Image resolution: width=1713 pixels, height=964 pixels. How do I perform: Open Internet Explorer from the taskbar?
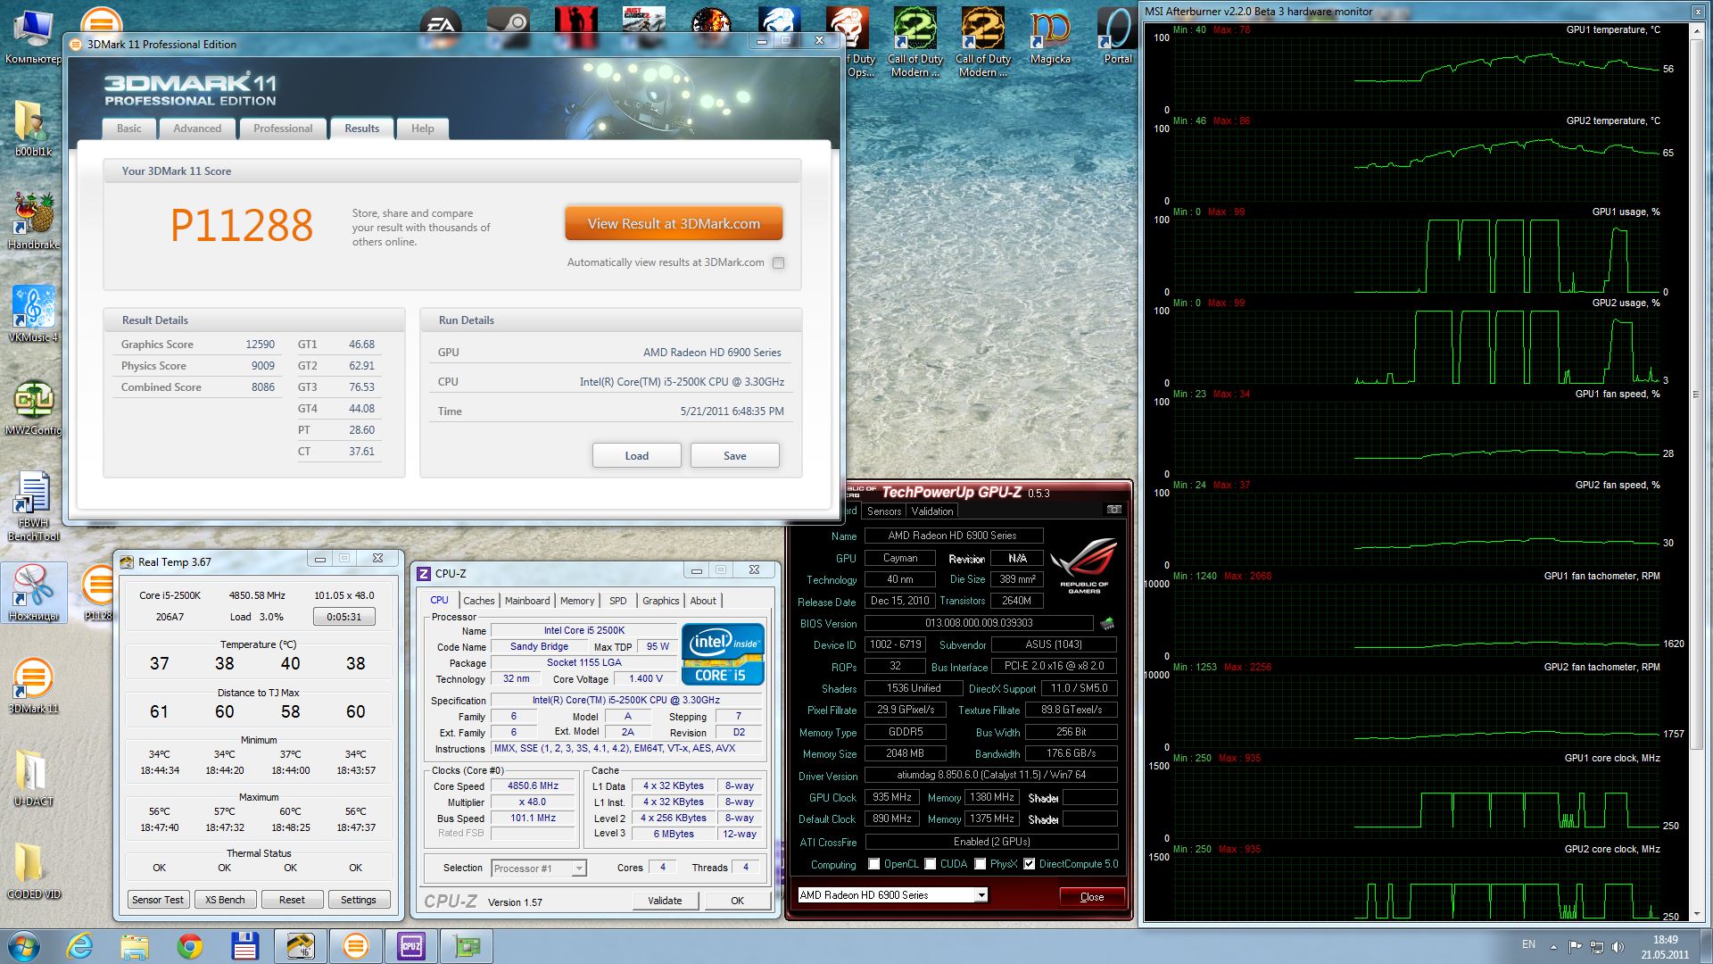pos(80,946)
